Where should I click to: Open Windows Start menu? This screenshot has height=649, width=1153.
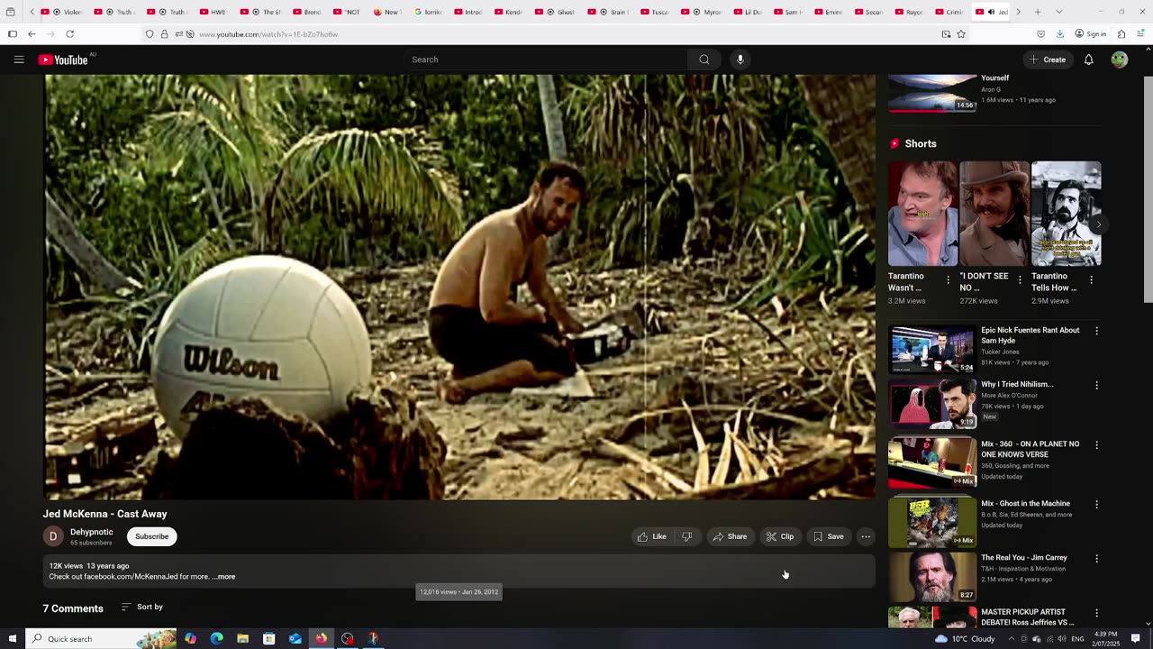pyautogui.click(x=12, y=638)
